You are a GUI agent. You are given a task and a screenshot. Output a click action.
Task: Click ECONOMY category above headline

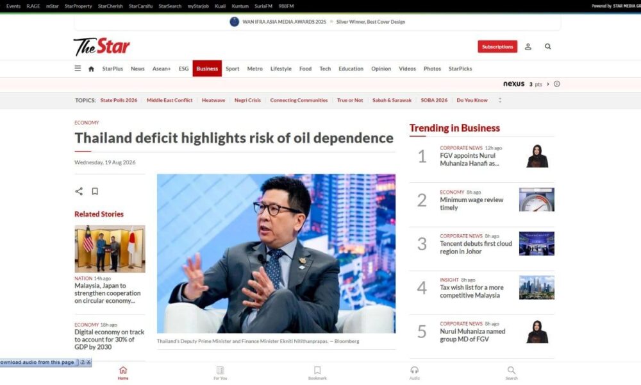(87, 123)
